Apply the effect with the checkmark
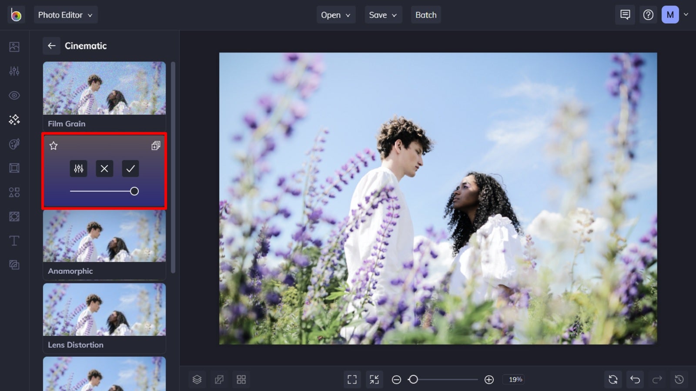 pos(130,169)
